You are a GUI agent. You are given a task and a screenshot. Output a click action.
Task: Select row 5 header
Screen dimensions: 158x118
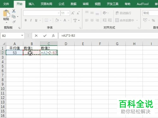coord(3,66)
